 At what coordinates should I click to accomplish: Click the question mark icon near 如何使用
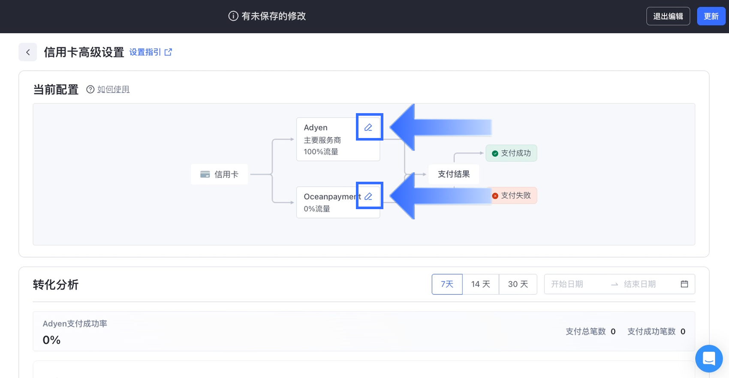pos(90,89)
